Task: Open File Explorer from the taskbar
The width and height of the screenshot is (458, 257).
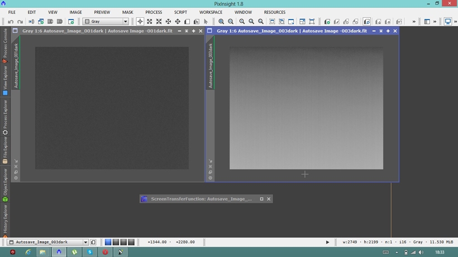Action: (x=42, y=252)
